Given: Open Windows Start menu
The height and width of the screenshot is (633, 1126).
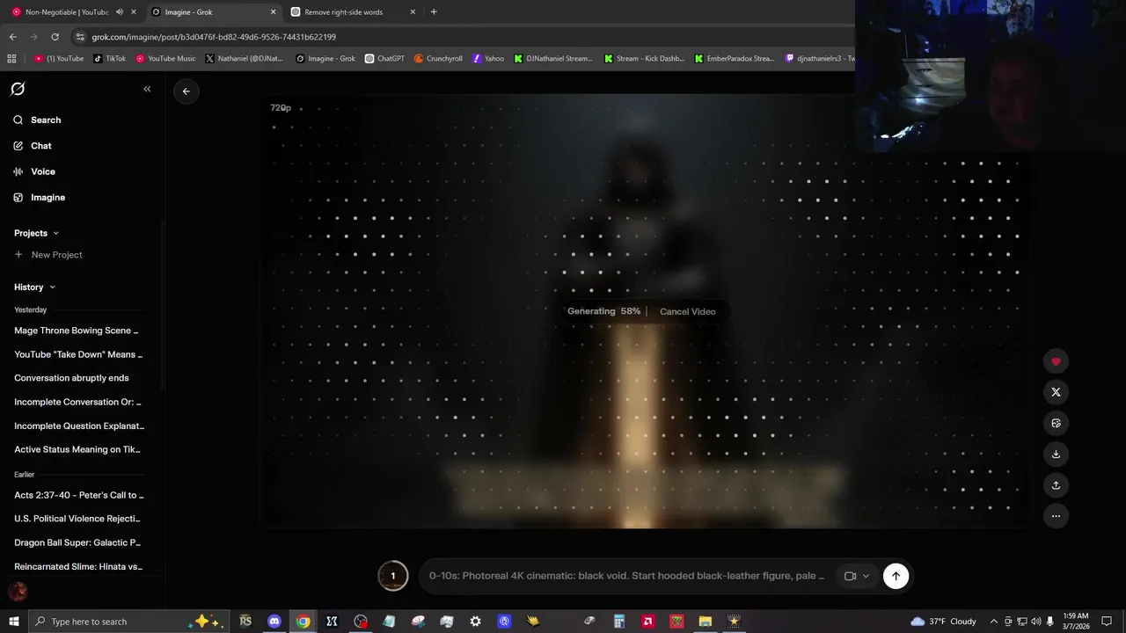Looking at the screenshot, I should click(13, 622).
